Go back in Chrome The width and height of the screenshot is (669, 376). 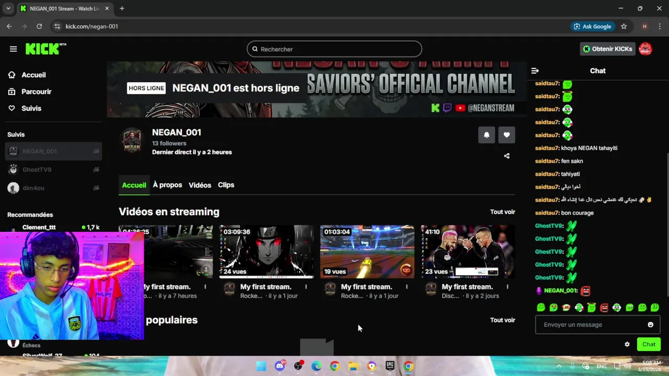tap(9, 26)
